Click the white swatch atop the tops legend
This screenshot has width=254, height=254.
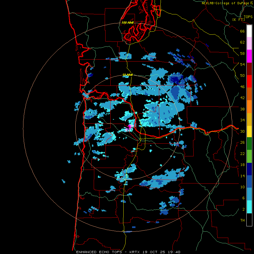pos(249,31)
